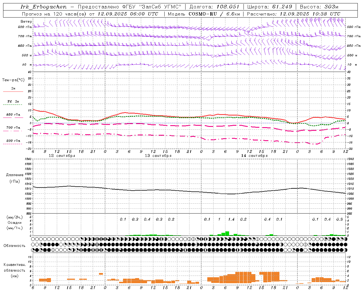Click the 13 сентября date label
The height and width of the screenshot is (290, 362).
coord(158,156)
